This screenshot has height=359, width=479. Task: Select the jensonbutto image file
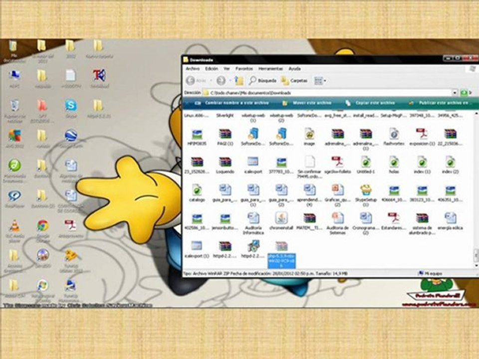click(225, 221)
